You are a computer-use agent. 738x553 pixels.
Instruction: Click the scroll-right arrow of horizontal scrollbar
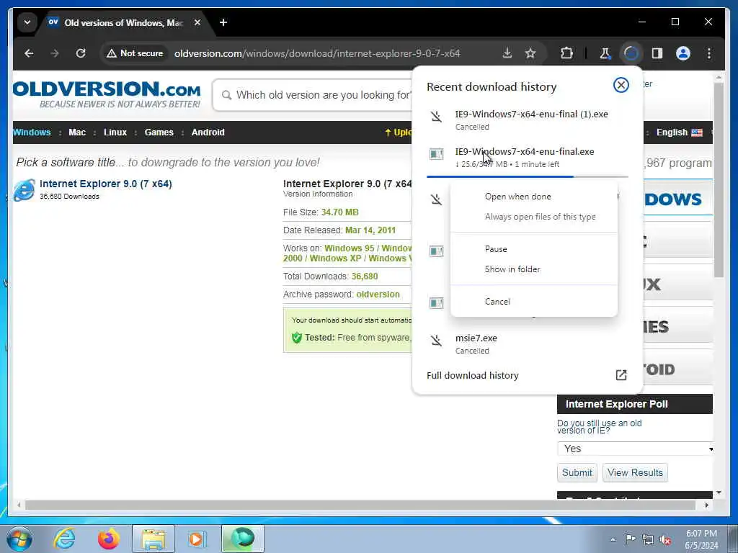[x=706, y=505]
